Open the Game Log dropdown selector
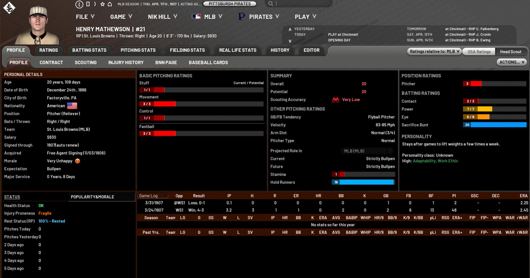Image resolution: width=530 pixels, height=278 pixels. (153, 196)
